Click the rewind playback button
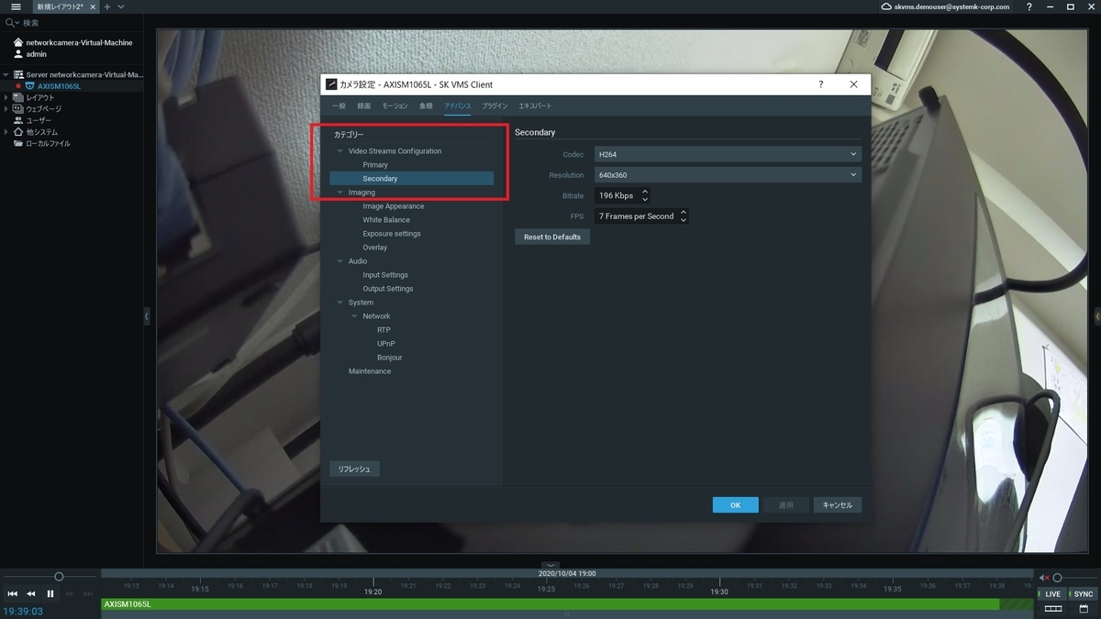1101x619 pixels. click(31, 594)
